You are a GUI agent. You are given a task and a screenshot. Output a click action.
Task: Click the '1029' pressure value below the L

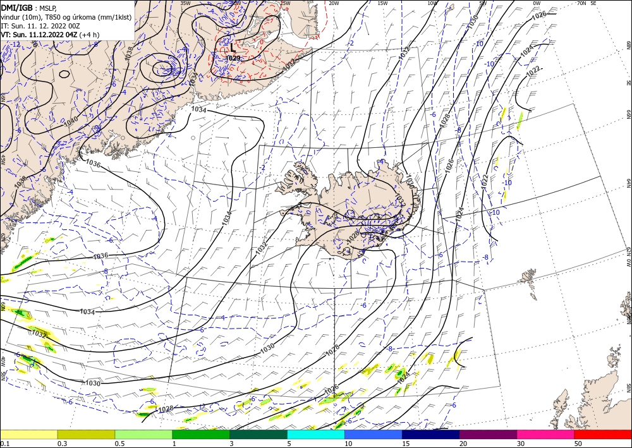coord(233,58)
